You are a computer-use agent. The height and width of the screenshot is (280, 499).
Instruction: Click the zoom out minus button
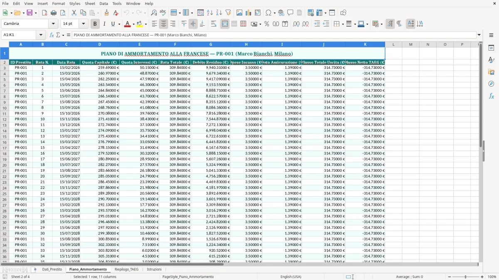tap(449, 277)
